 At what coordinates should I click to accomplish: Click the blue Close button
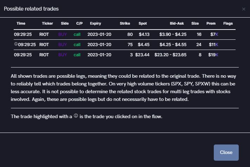[x=226, y=152]
